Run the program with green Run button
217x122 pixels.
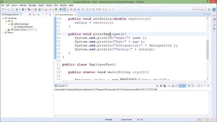tap(23, 9)
